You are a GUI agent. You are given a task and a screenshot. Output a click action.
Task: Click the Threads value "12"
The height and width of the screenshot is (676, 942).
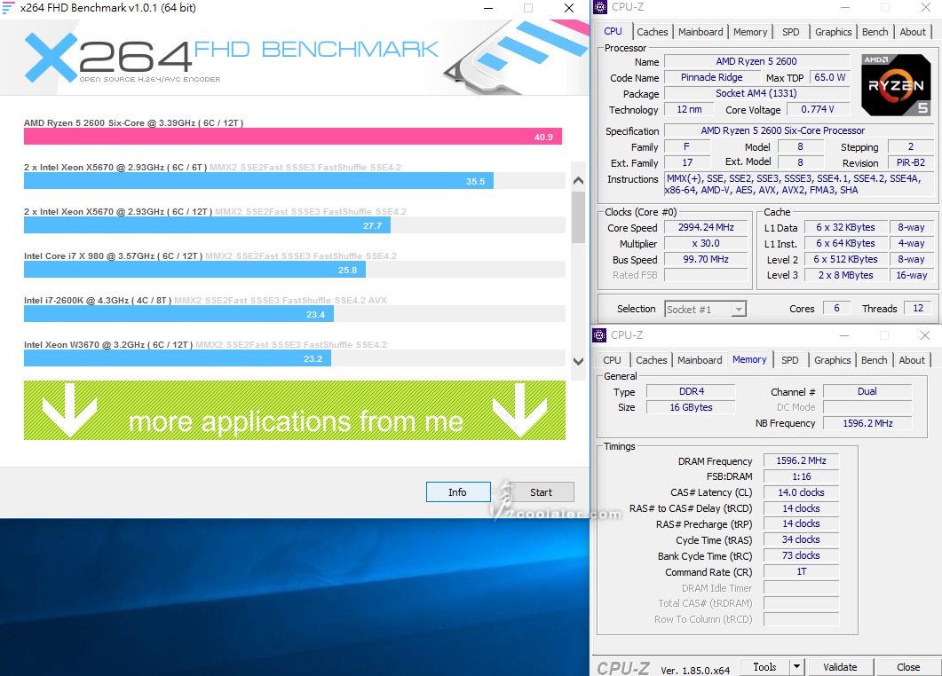tap(918, 308)
